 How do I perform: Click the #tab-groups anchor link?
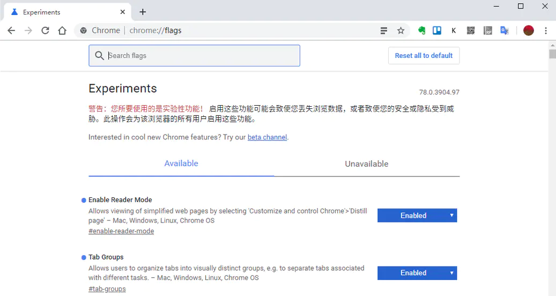[x=107, y=289]
